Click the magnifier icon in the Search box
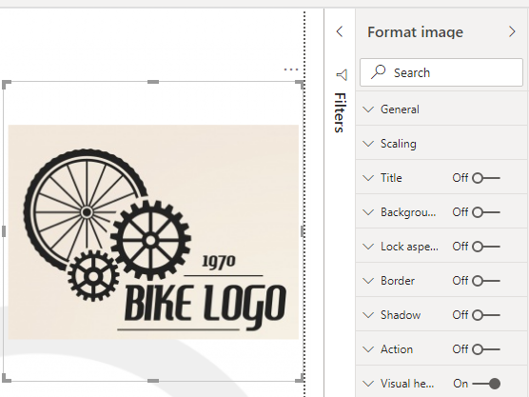This screenshot has height=397, width=529. (378, 72)
